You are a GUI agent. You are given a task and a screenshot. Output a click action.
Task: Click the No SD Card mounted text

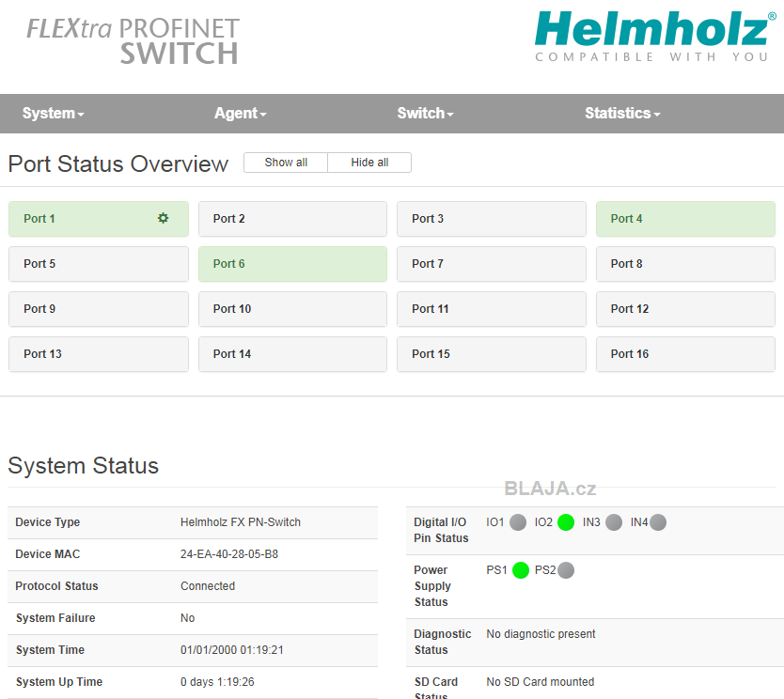[540, 682]
